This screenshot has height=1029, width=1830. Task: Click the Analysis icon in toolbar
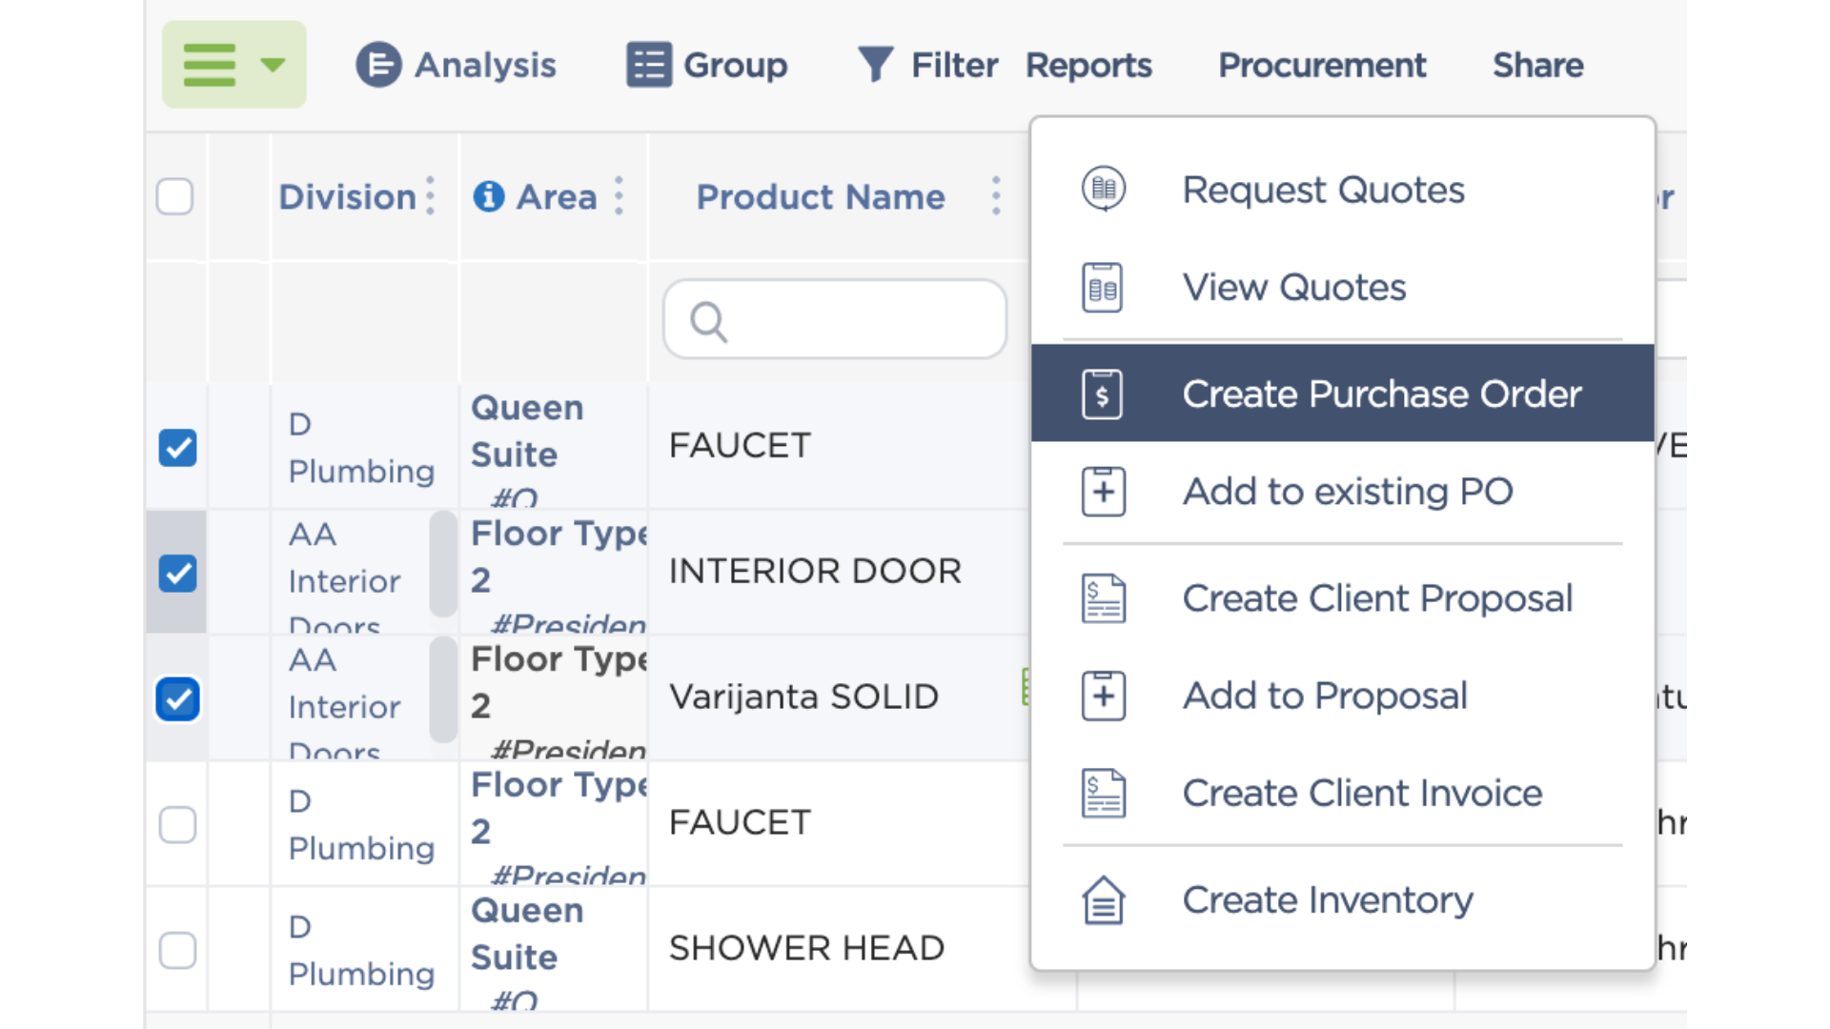point(378,65)
